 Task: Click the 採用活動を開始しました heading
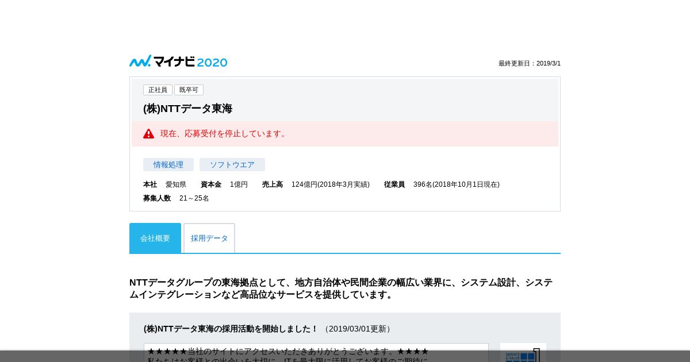pos(231,329)
